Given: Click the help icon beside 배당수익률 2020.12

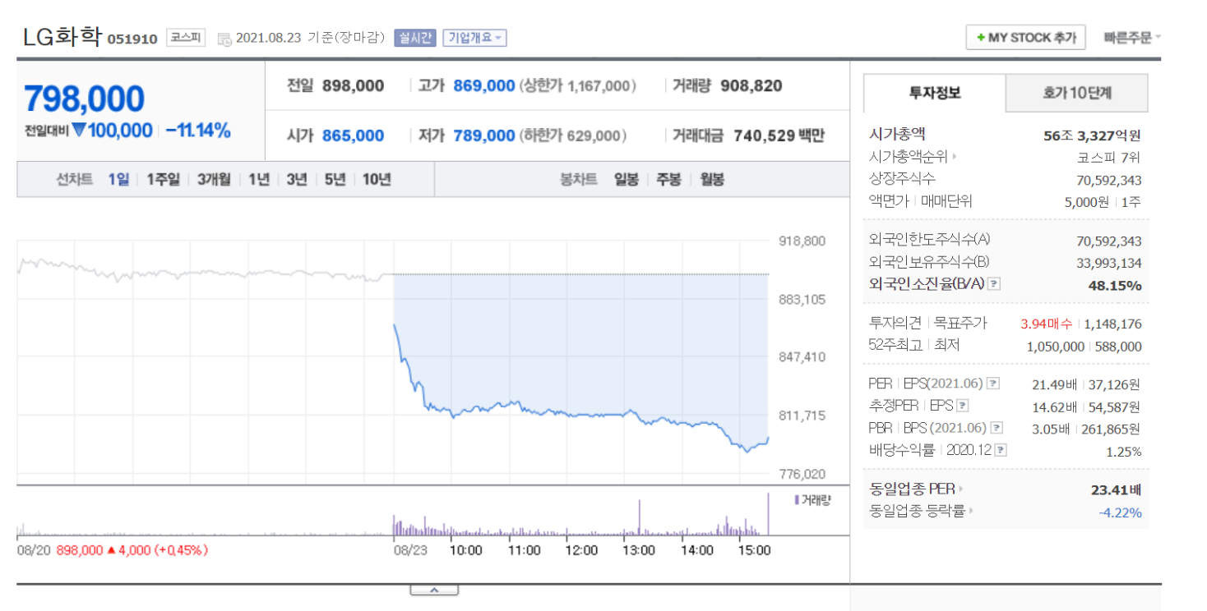Looking at the screenshot, I should pyautogui.click(x=1001, y=449).
